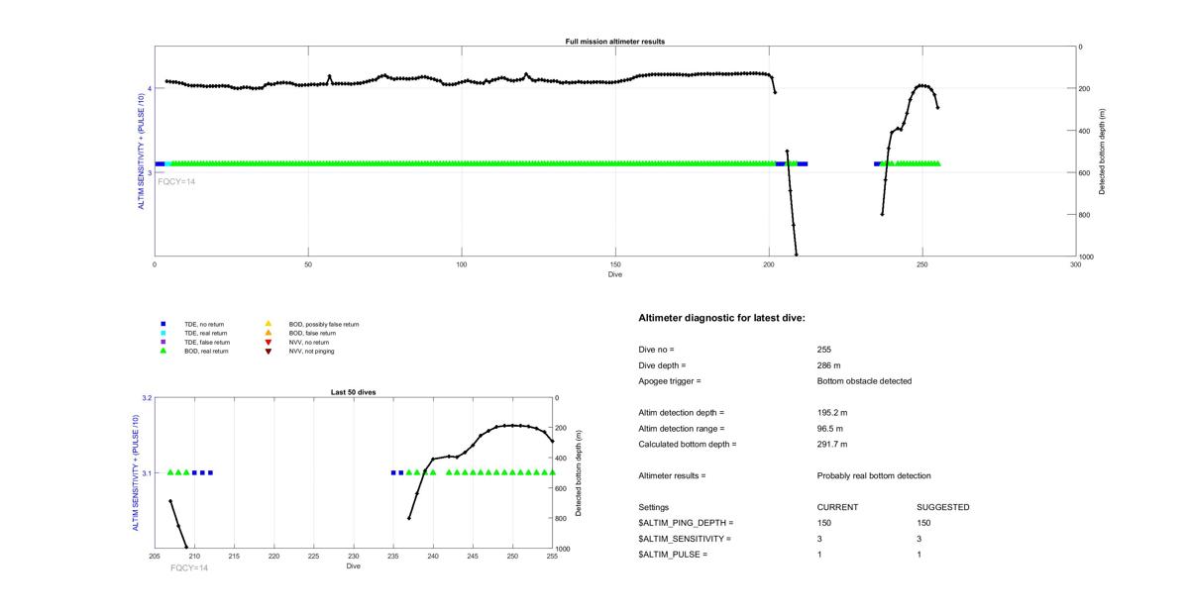Click the purple square 'TDE, false return' legend marker
The image size is (1189, 616).
pyautogui.click(x=163, y=342)
